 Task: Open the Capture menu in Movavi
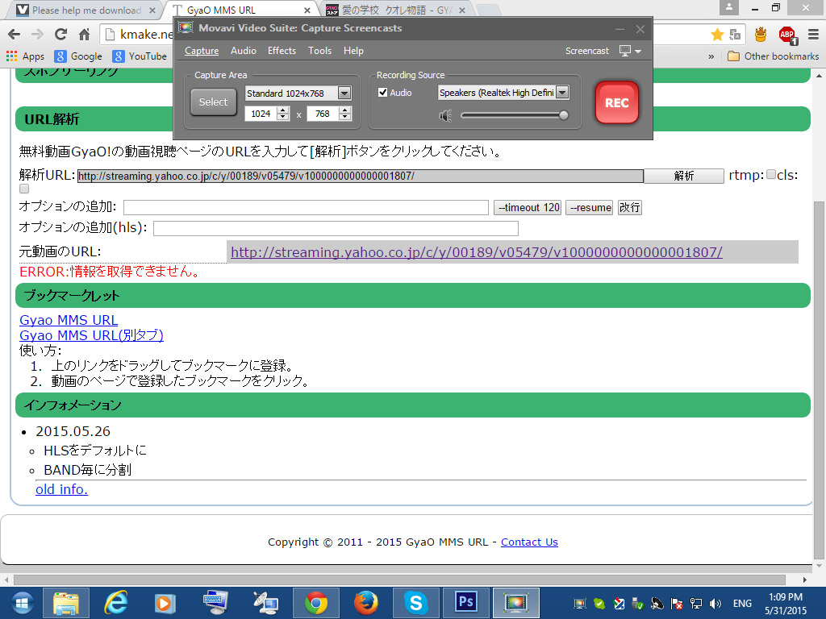201,51
